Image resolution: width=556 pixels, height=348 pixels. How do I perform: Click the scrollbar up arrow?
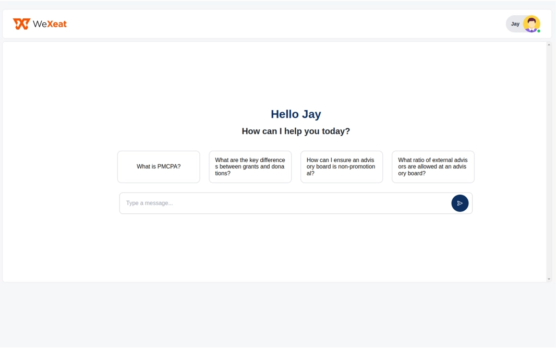549,45
